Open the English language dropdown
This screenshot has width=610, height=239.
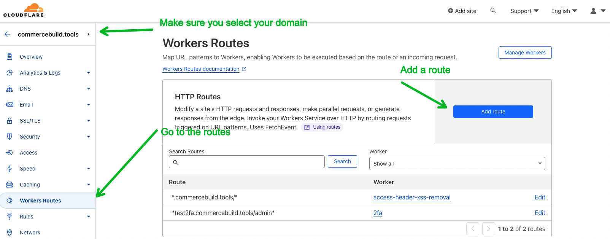pos(564,11)
